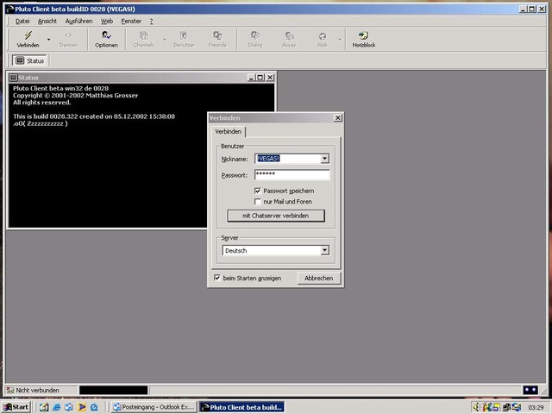Open the dropdown arrow next to Web
552x414 pixels.
pos(340,40)
